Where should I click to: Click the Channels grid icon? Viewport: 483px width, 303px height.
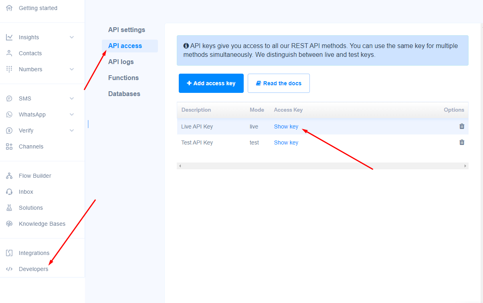tap(9, 146)
